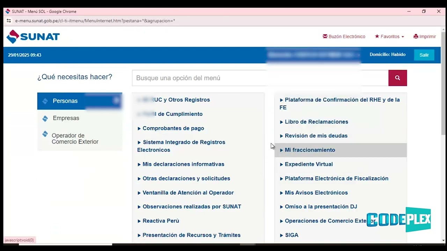Expand Reactiva Perú
The width and height of the screenshot is (447, 251).
pyautogui.click(x=158, y=221)
